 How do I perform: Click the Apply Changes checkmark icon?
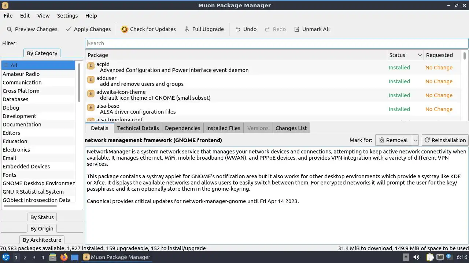(x=69, y=29)
